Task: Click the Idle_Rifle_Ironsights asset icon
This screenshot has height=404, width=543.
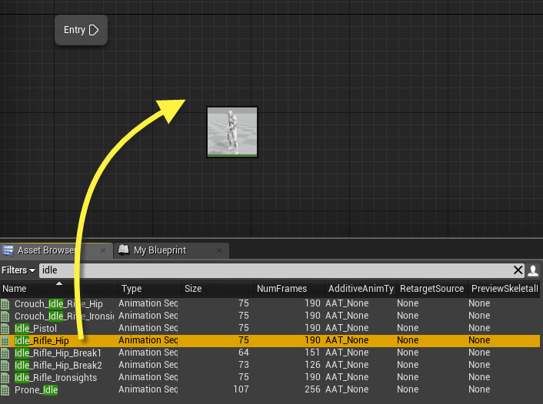Action: 6,377
